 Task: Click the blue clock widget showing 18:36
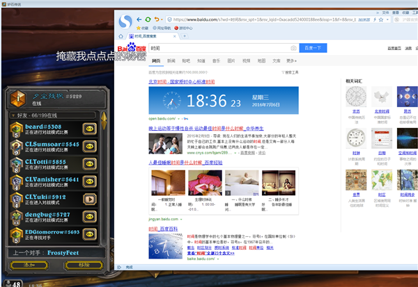tap(224, 100)
